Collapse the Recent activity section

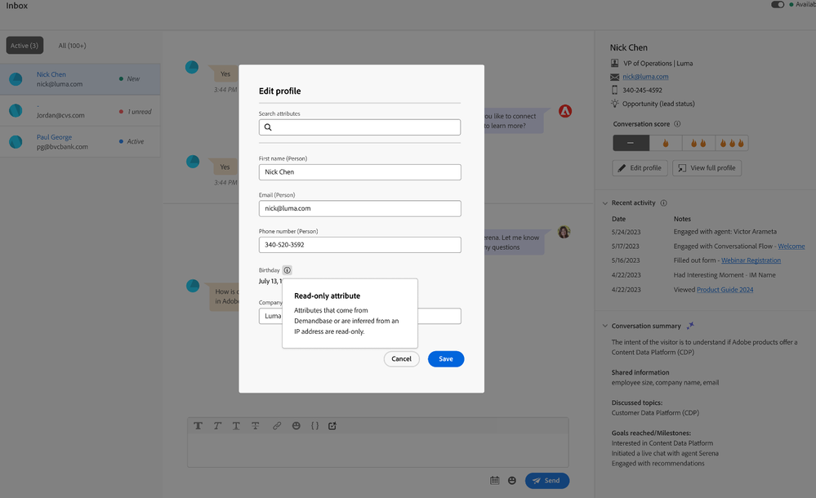(604, 203)
